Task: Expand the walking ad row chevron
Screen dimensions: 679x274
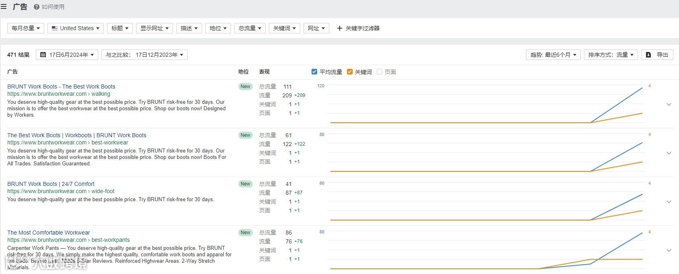Action: click(669, 104)
